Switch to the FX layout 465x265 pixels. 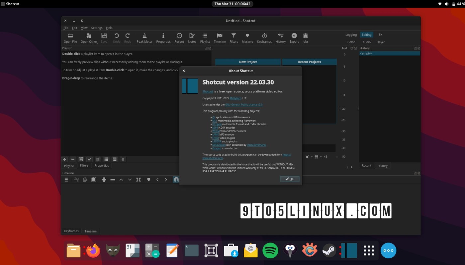point(381,35)
